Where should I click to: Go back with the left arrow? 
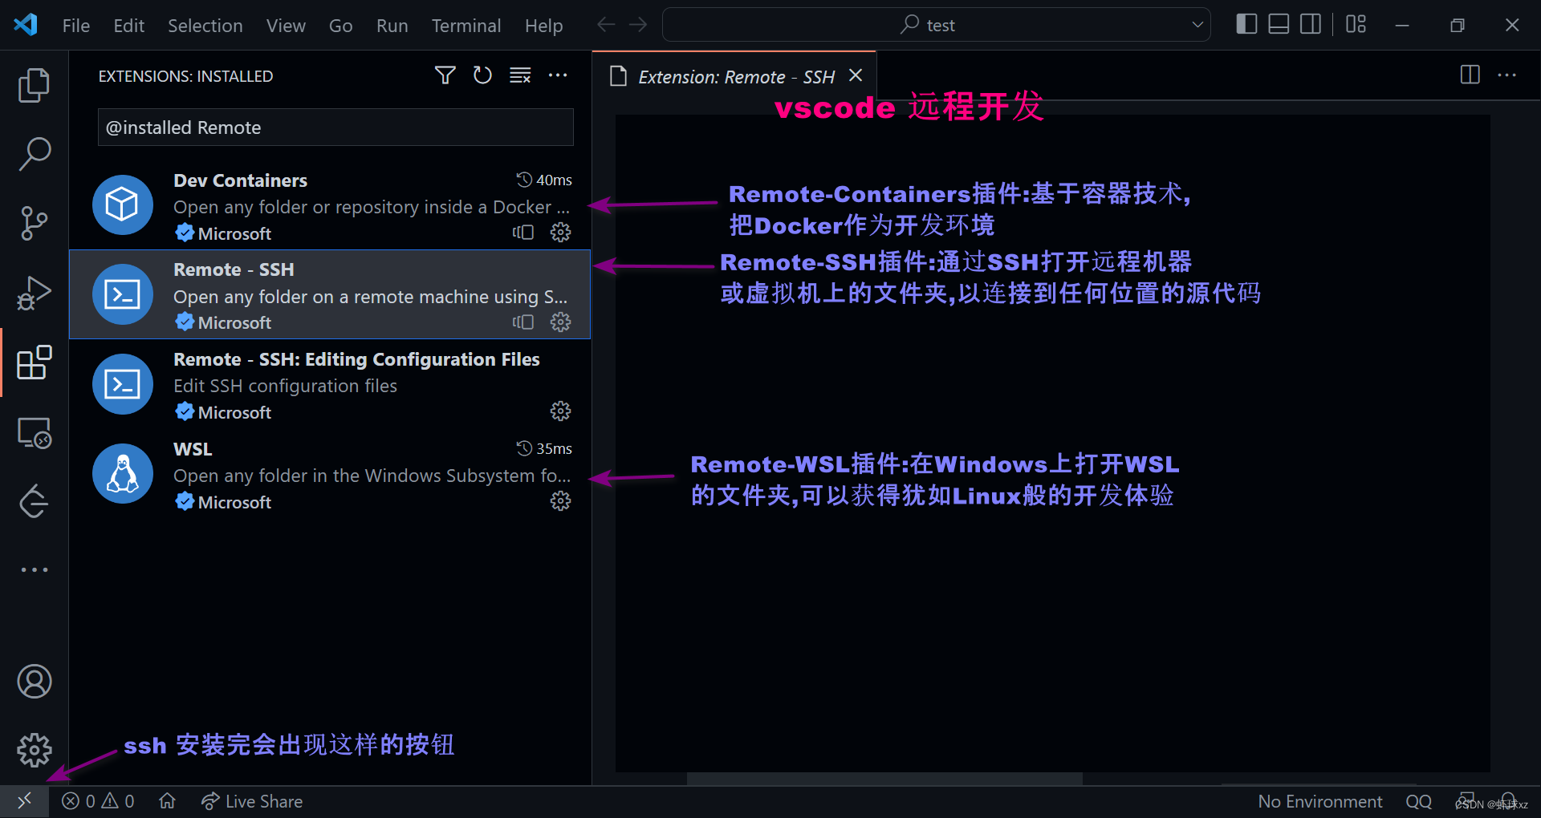coord(606,25)
